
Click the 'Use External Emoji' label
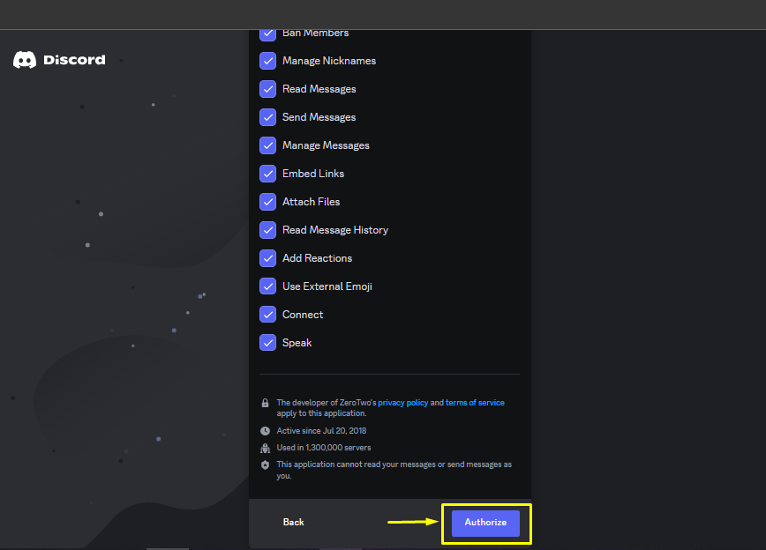[327, 286]
